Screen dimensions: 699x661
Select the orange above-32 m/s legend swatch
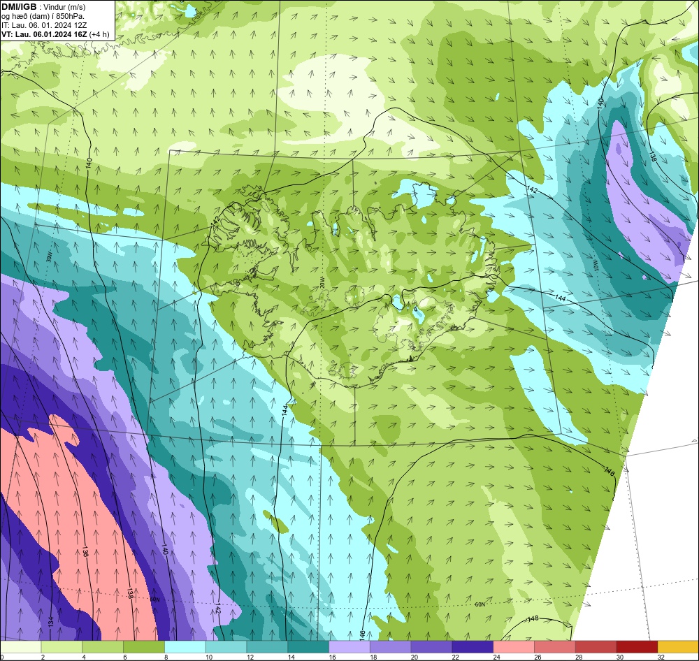coord(679,647)
